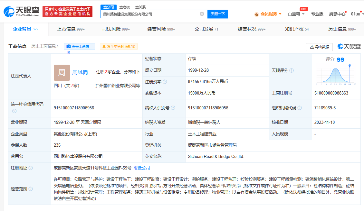Click the 核准日期 value 2023-11-10
364x211 pixels.
324,122
